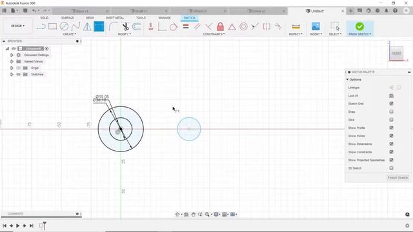
Task: Apply the Parallel constraint
Action: coord(197,26)
